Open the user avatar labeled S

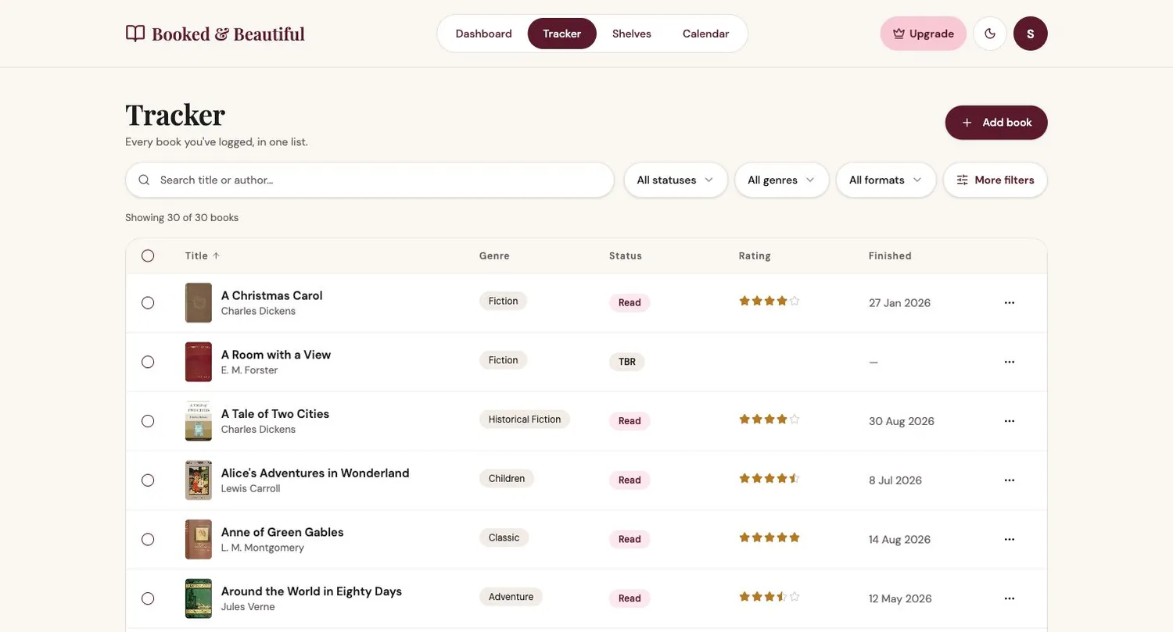[1031, 34]
